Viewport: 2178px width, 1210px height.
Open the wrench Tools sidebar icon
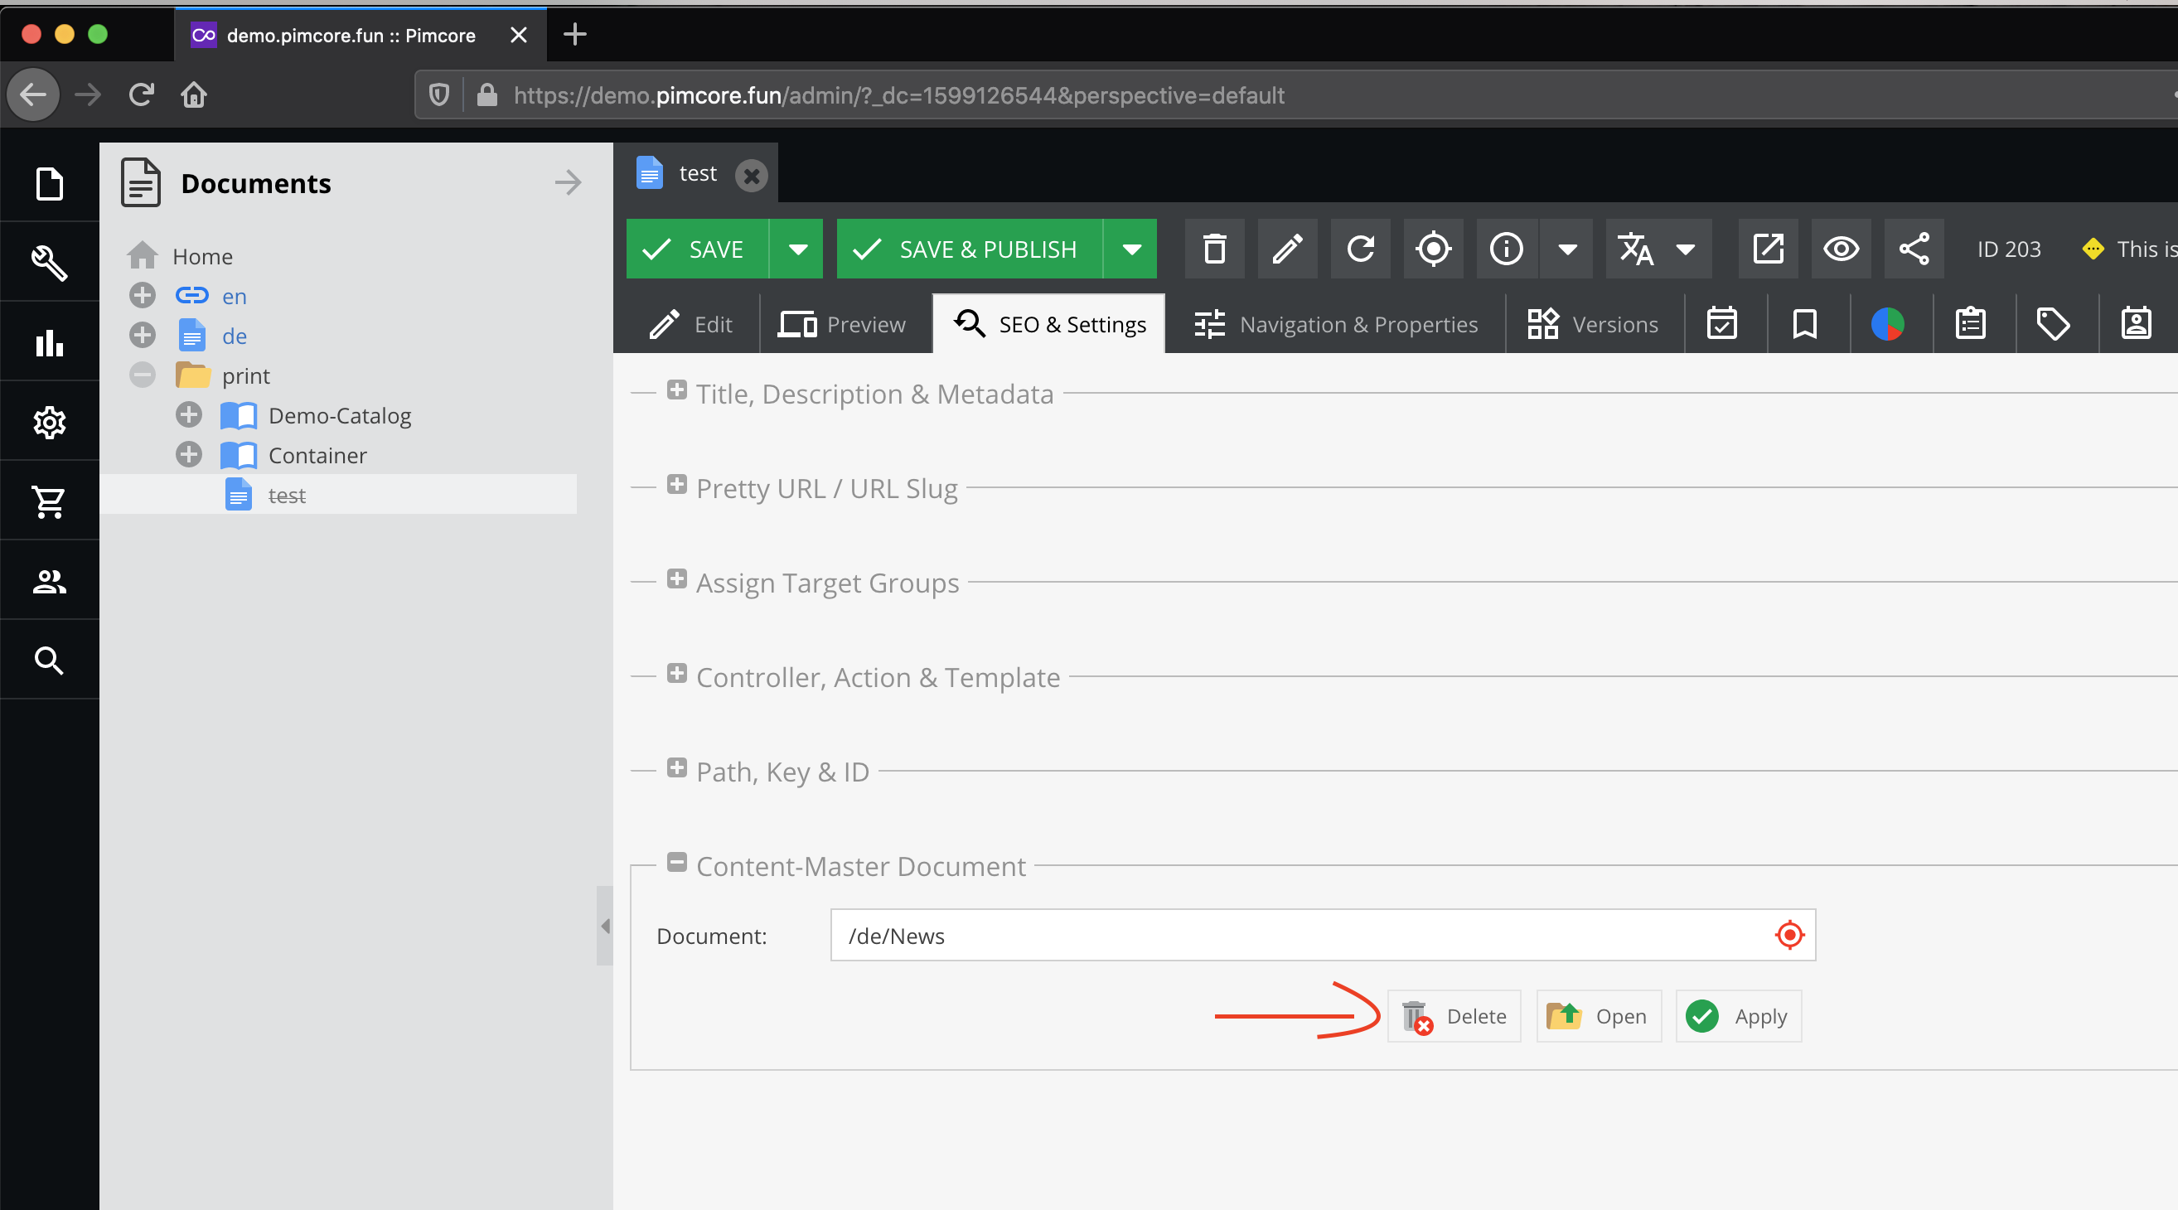[49, 262]
